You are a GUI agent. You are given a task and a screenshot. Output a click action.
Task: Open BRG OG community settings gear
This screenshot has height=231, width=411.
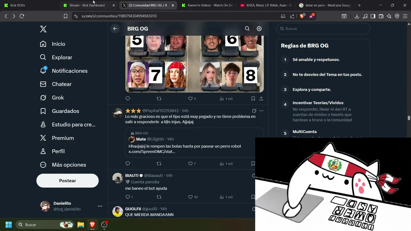[x=259, y=29]
